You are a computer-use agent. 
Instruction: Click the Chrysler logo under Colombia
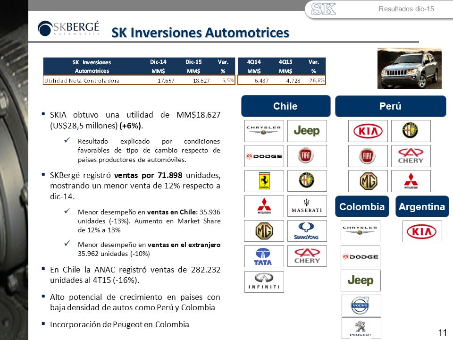point(360,231)
